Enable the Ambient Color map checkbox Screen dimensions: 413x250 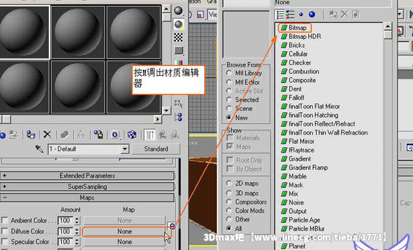coord(5,220)
